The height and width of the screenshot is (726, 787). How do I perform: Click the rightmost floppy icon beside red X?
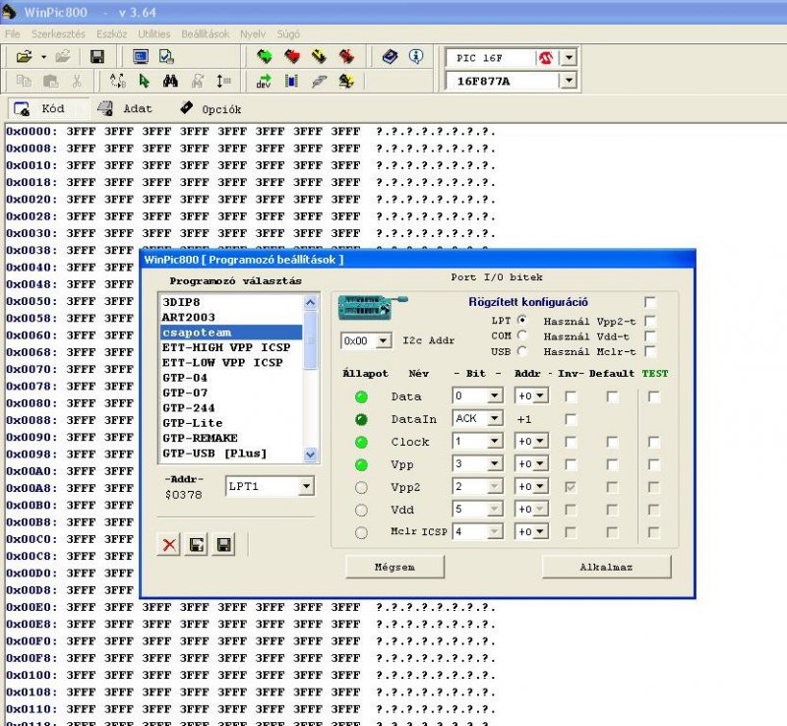(x=223, y=545)
